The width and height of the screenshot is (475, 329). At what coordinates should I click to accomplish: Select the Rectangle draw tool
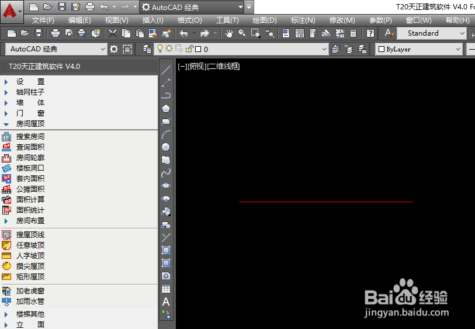coord(166,122)
